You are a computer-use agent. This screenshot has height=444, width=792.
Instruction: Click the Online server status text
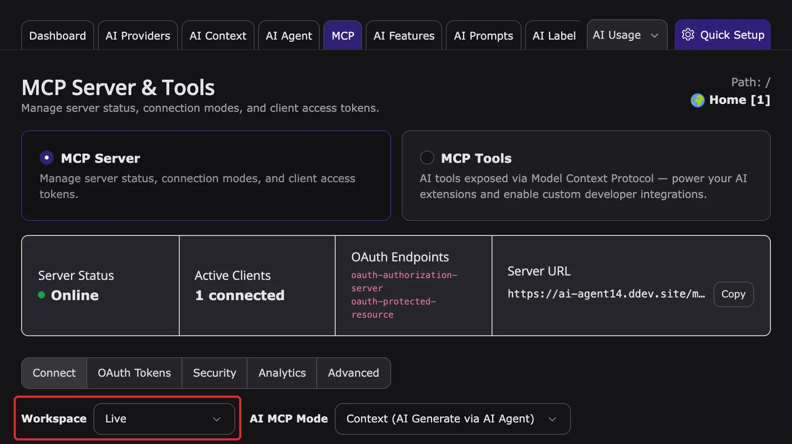click(x=75, y=295)
